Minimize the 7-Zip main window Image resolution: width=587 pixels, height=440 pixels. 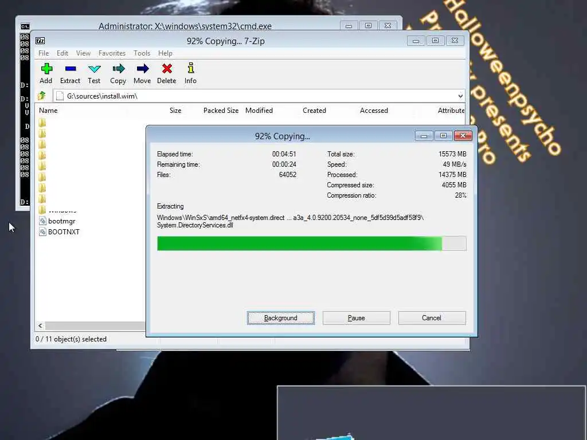click(416, 41)
